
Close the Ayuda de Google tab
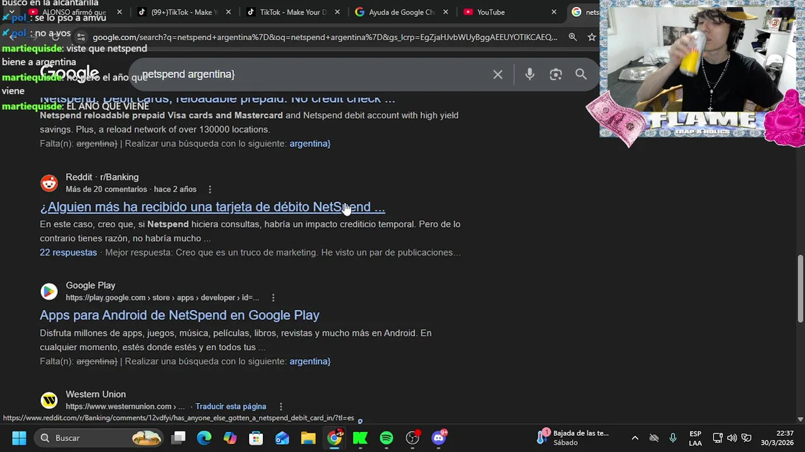(445, 12)
